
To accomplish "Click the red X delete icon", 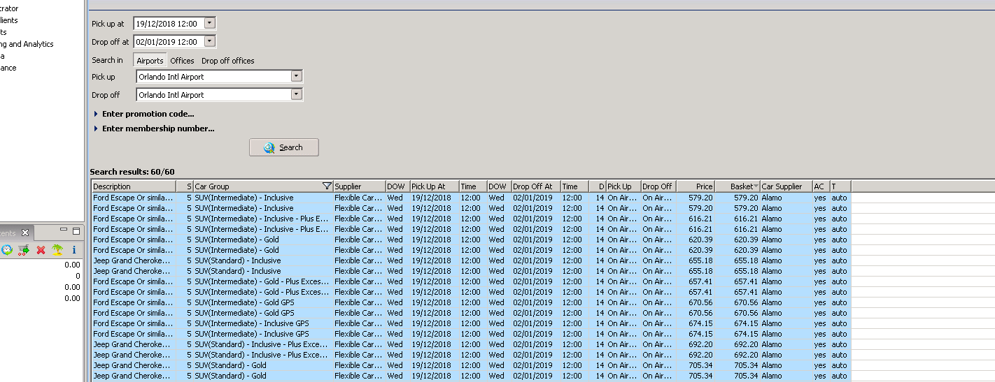I will tap(41, 249).
